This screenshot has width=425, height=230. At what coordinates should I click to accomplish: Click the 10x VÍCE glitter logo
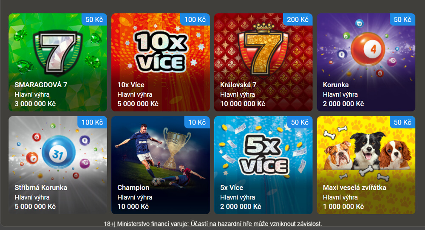pos(161,51)
